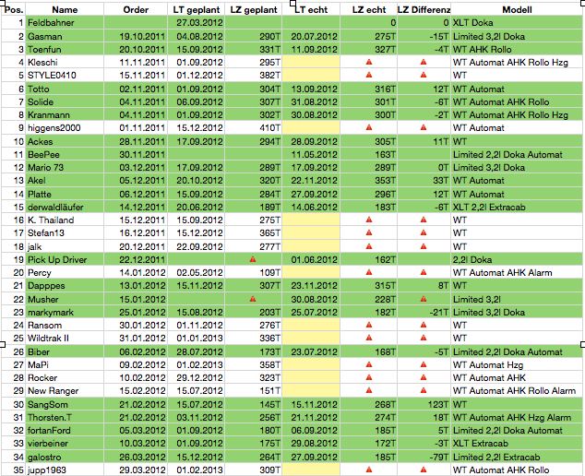Click Percy's LZ echt warning triangle
585x476 pixels.
369,272
